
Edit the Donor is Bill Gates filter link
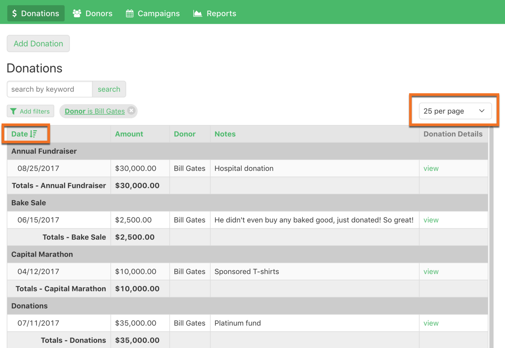[95, 111]
